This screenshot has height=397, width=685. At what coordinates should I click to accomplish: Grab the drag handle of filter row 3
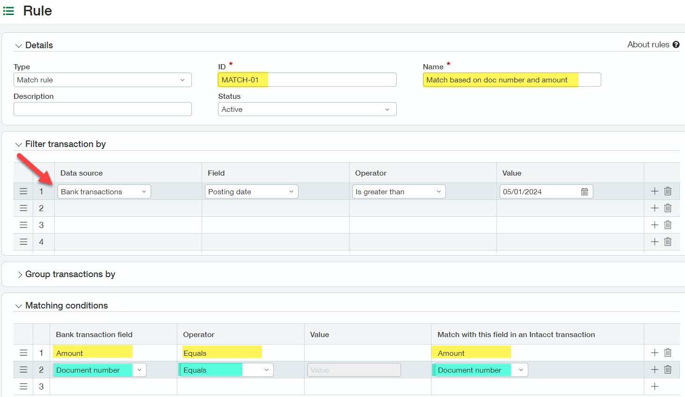[23, 225]
